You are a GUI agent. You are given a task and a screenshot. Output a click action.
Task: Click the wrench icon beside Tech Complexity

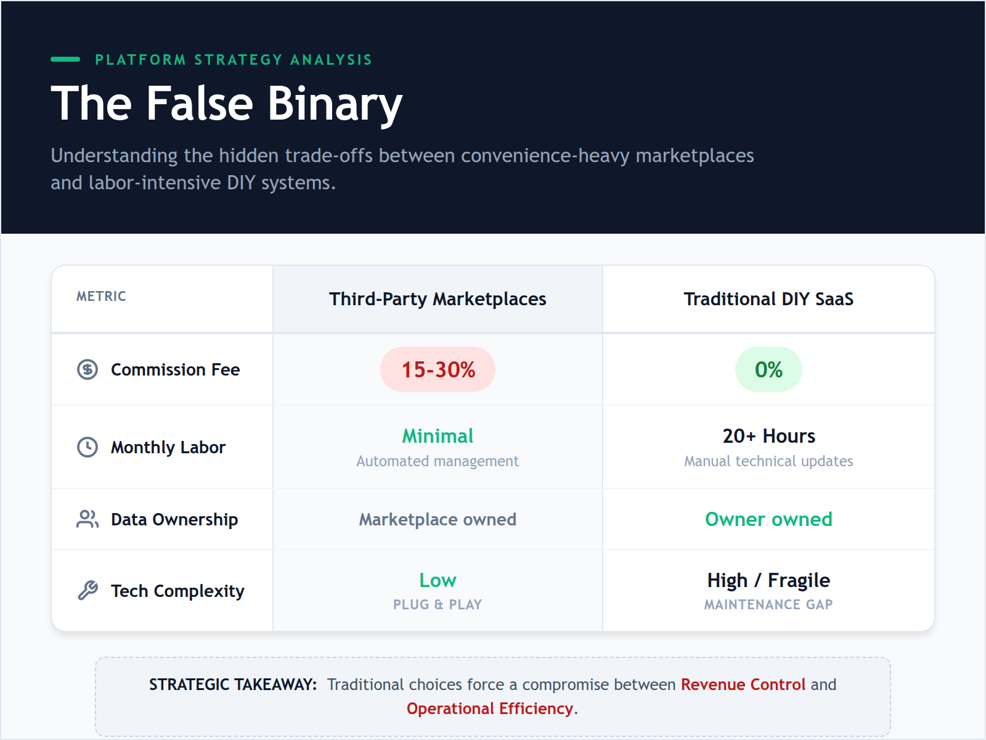coord(88,591)
